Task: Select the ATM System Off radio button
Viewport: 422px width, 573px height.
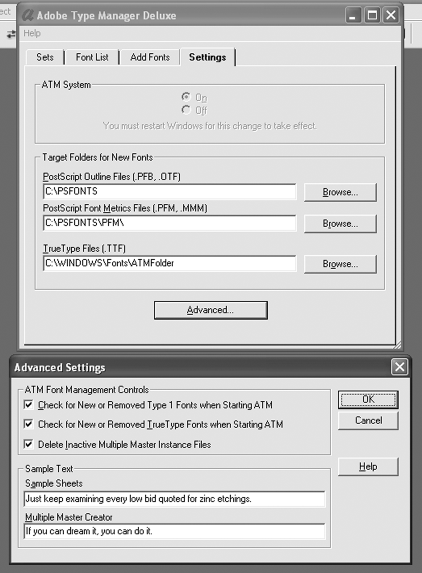Action: click(186, 109)
